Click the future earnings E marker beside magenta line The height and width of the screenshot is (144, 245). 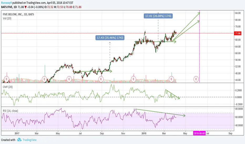pos(196,79)
